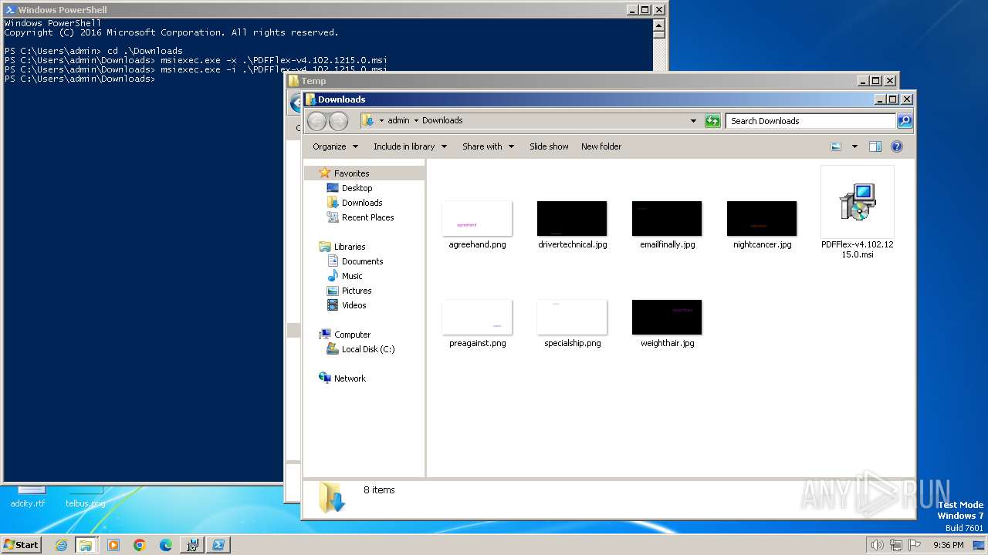Select the preagainst.png thumbnail
Viewport: 988px width, 555px height.
tap(477, 318)
